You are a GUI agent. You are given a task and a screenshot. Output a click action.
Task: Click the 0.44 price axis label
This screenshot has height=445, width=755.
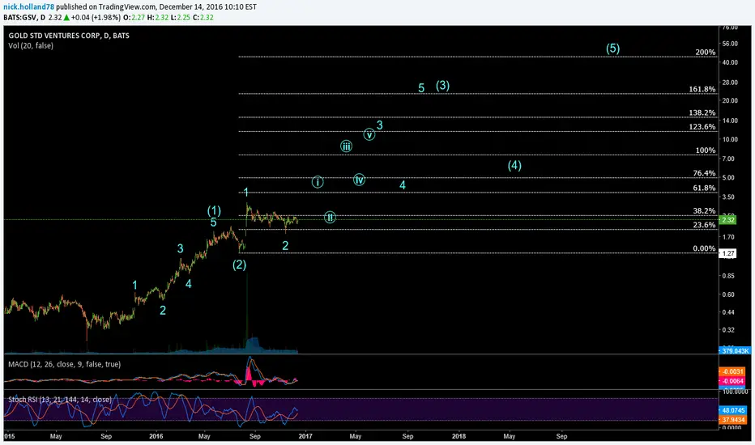(x=728, y=312)
